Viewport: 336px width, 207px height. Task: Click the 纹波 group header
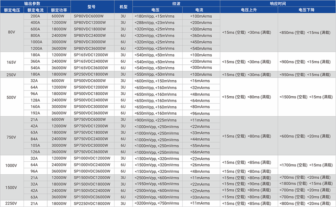click(176, 3)
